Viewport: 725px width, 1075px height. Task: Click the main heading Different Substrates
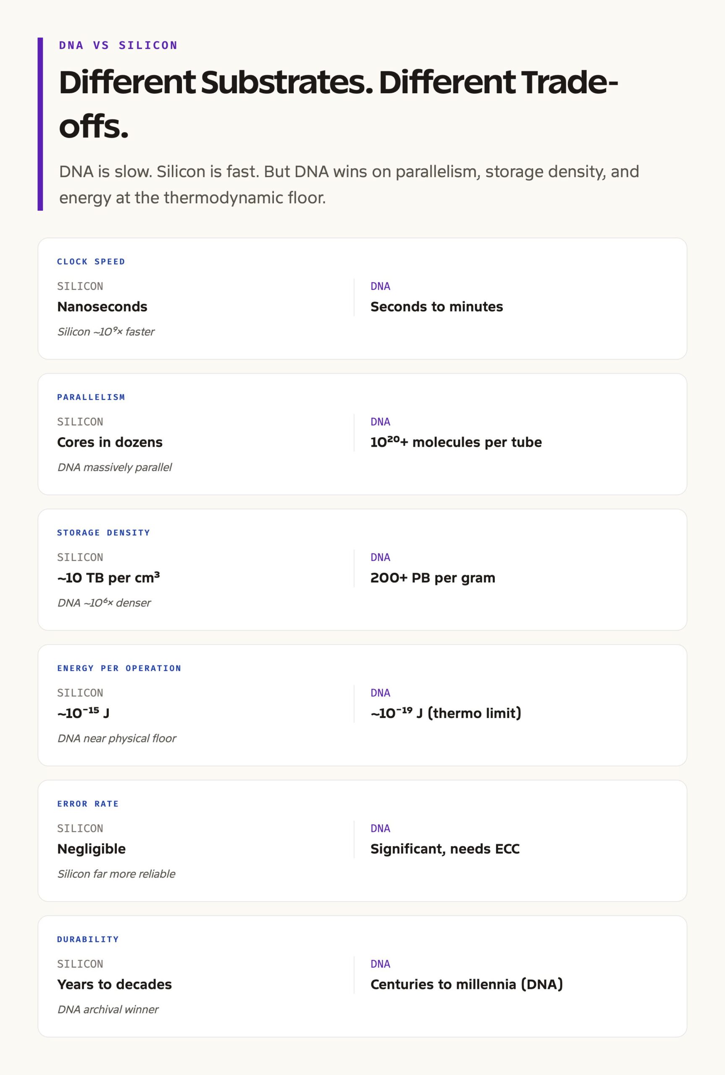(x=339, y=104)
